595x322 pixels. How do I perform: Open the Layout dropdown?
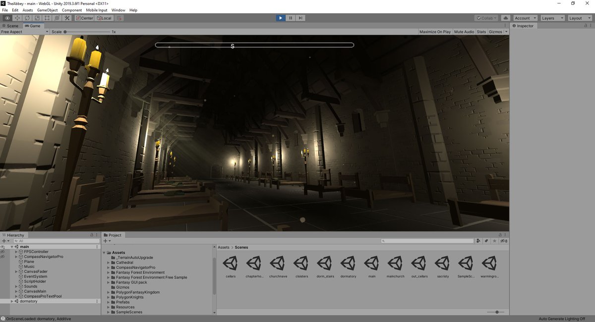pos(580,18)
